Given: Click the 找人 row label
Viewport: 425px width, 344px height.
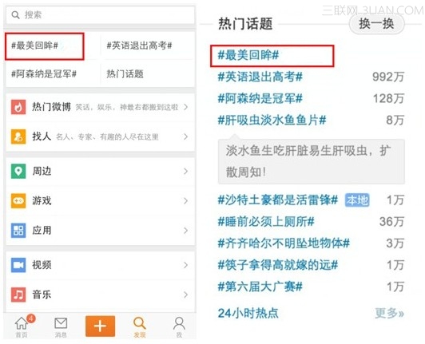Looking at the screenshot, I should (x=42, y=136).
